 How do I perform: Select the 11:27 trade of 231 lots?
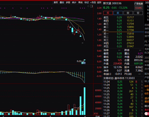coord(123,114)
